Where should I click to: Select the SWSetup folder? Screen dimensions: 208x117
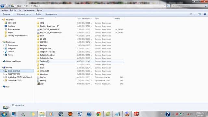pyautogui.click(x=44, y=61)
